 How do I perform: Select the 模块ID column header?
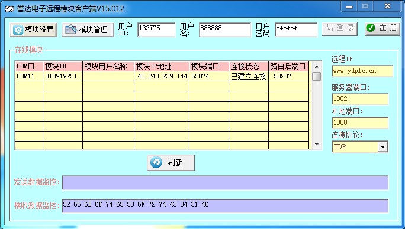point(63,67)
